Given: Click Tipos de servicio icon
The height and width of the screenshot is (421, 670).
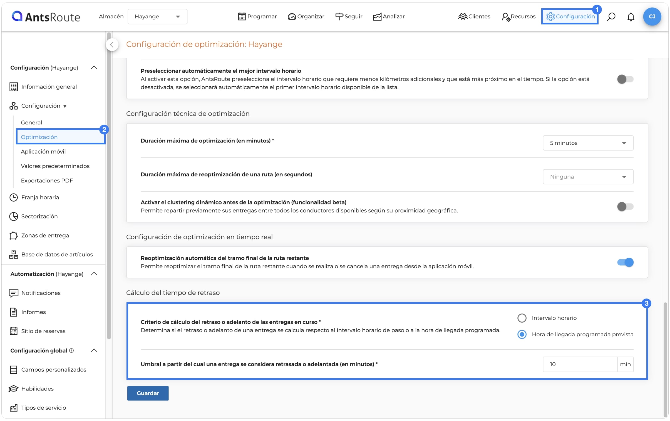Looking at the screenshot, I should 13,408.
